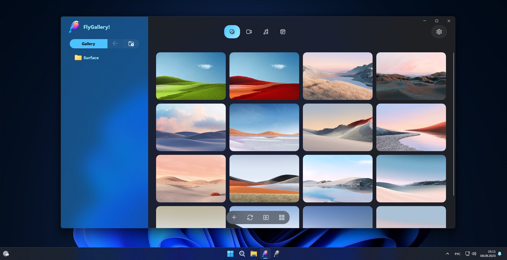Open the brown badlands pink sky thumbnail
The width and height of the screenshot is (507, 260).
[x=411, y=76]
